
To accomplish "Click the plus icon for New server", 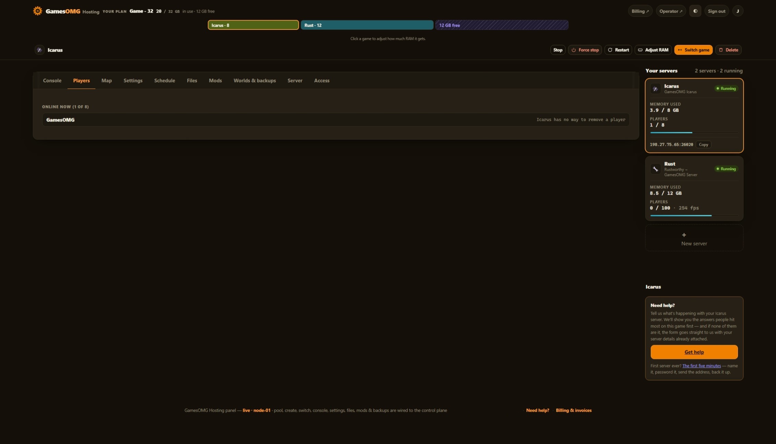I will (684, 235).
